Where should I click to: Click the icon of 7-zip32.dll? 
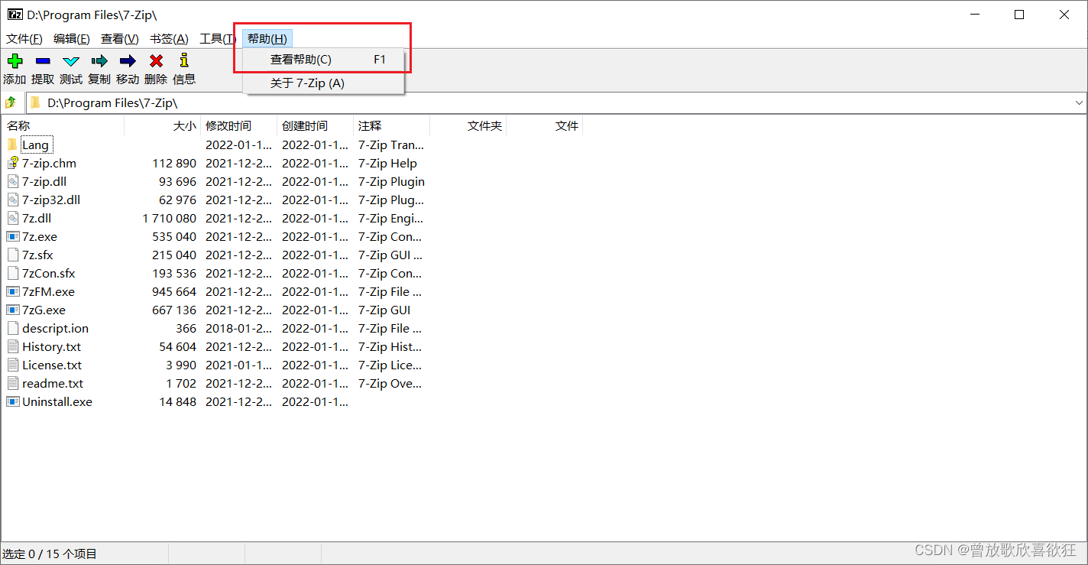click(13, 200)
